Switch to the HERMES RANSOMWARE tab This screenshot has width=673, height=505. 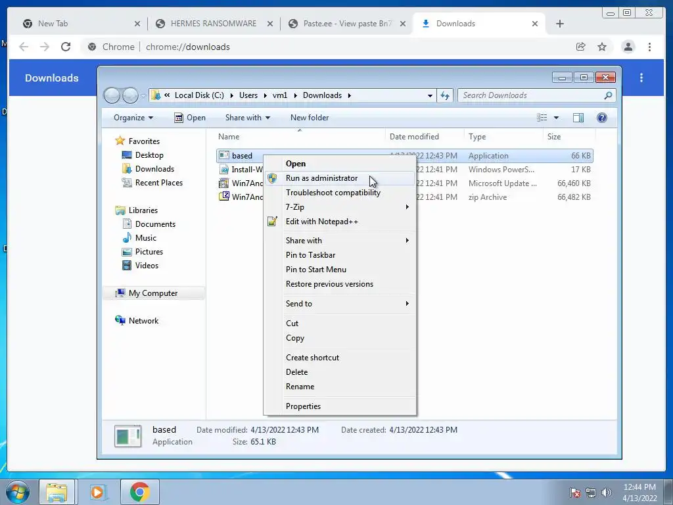tap(214, 24)
